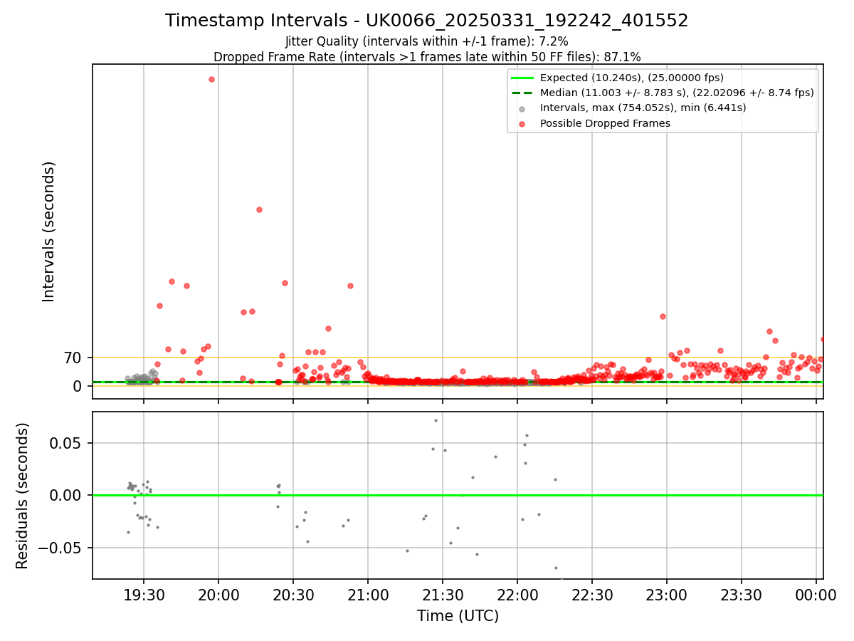Click the gray dot marker in the legend
The width and height of the screenshot is (854, 641).
522,108
